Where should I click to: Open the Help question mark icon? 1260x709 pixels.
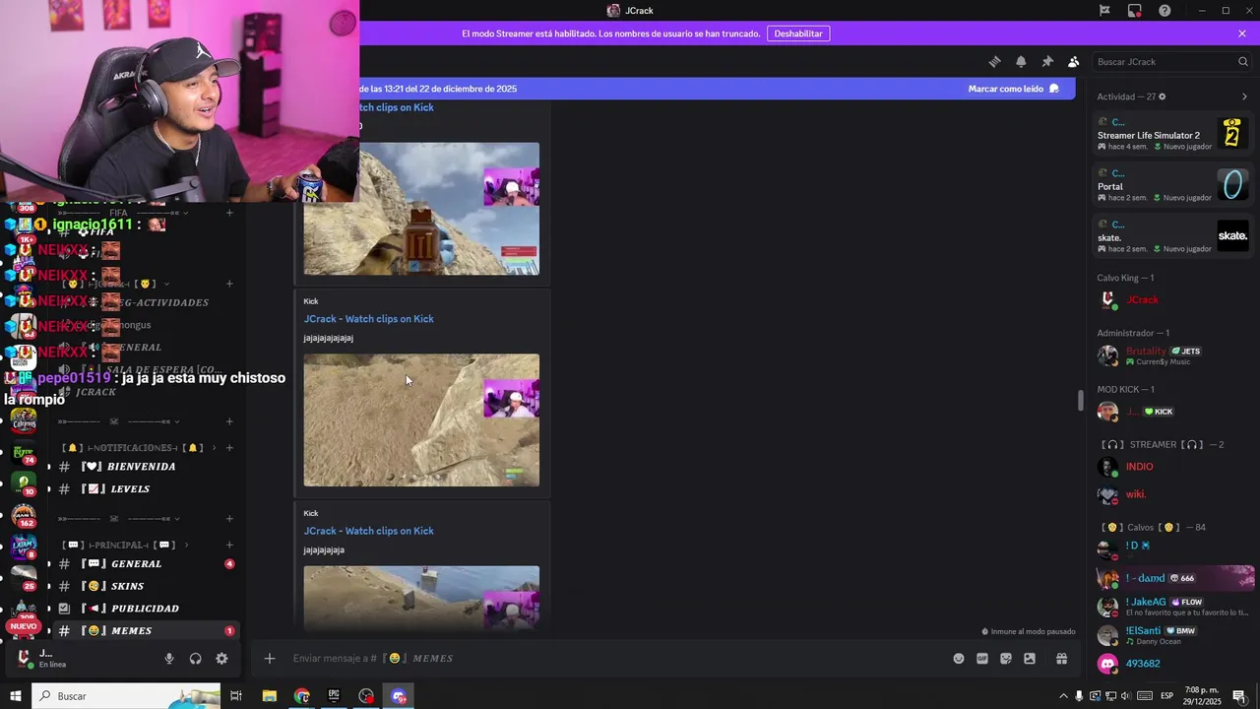pyautogui.click(x=1165, y=10)
